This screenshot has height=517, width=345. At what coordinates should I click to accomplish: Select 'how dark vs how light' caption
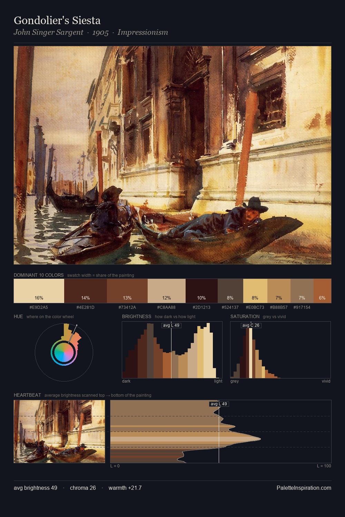pos(175,317)
